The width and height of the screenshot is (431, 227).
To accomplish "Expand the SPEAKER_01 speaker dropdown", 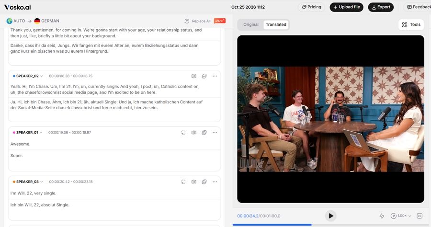I will [x=41, y=133].
